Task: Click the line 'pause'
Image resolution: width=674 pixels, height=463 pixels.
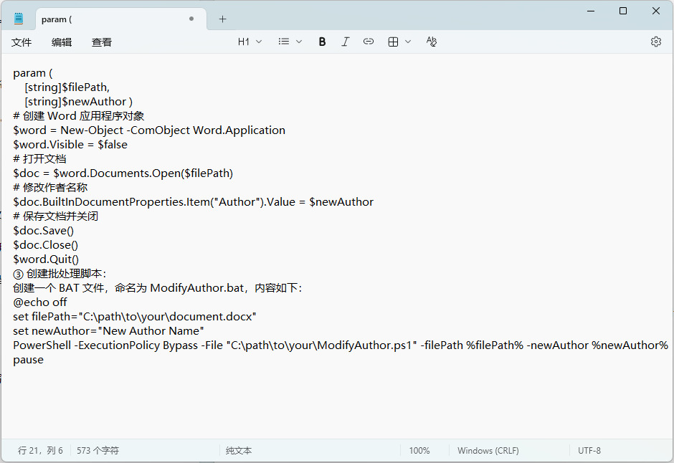Action: click(x=29, y=360)
